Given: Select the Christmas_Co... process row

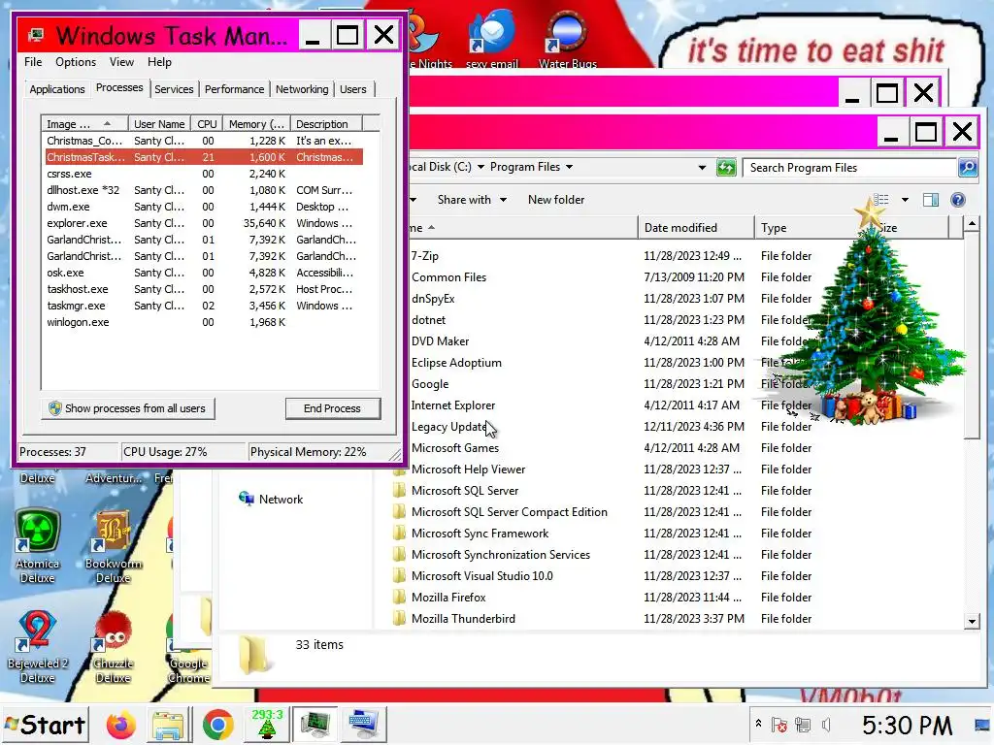Looking at the screenshot, I should pyautogui.click(x=204, y=142).
